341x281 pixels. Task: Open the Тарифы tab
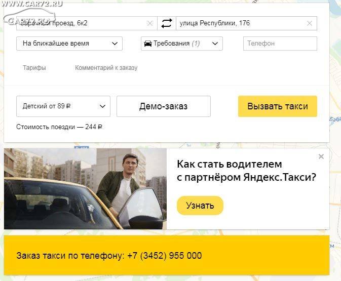pyautogui.click(x=34, y=67)
